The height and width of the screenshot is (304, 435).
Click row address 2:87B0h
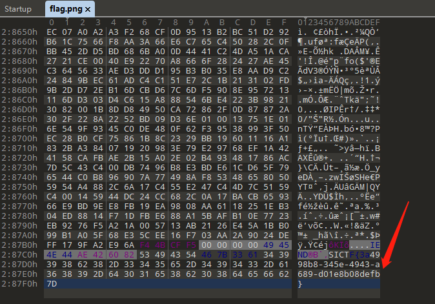point(20,244)
